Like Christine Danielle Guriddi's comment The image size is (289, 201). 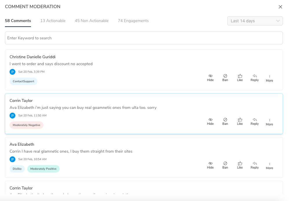coord(240,78)
